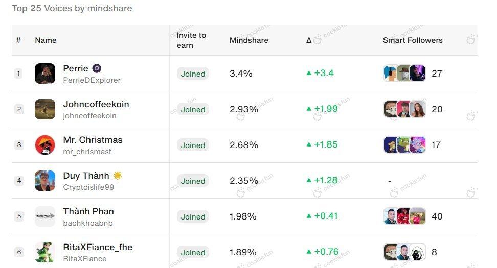Click RitaXFiance_fhe green character avatar
The image size is (497, 268).
44,252
